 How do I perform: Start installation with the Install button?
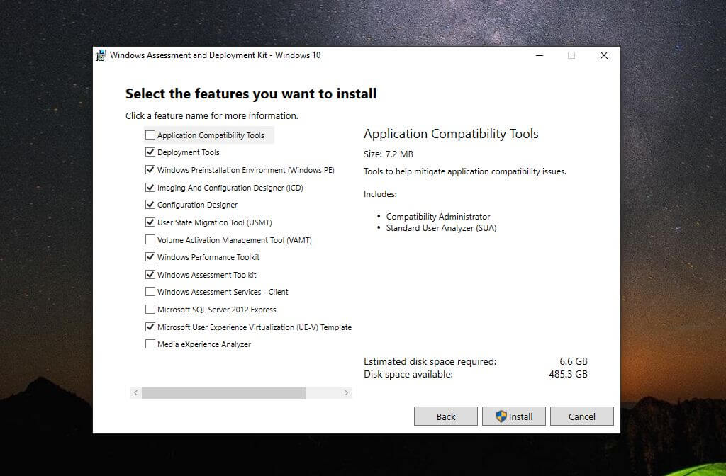[x=514, y=416]
